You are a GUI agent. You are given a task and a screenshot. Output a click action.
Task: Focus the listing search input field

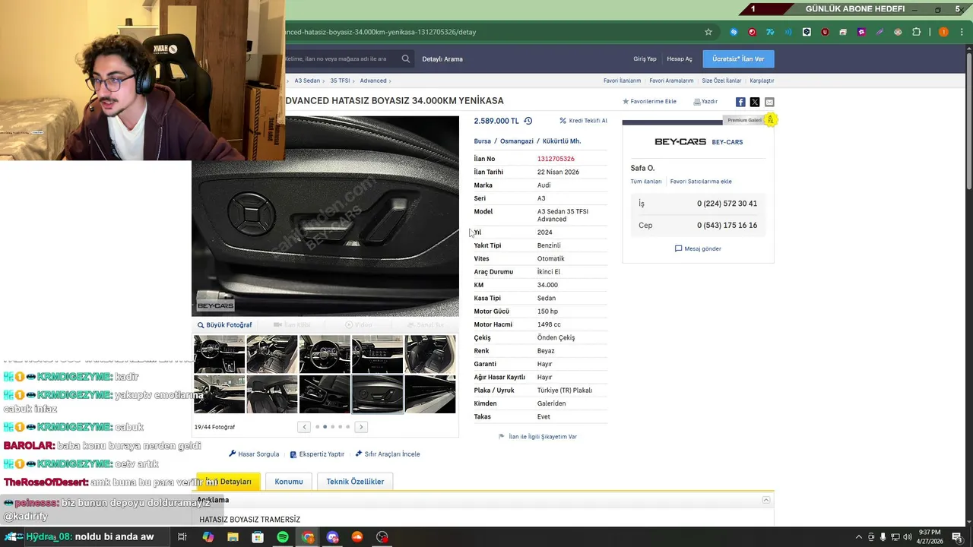[x=341, y=58]
